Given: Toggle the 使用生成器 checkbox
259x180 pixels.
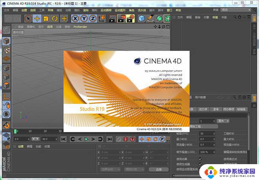Looking at the screenshot, I should point(200,164).
